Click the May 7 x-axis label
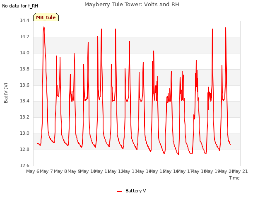The width and height of the screenshot is (265, 199). pos(46,171)
